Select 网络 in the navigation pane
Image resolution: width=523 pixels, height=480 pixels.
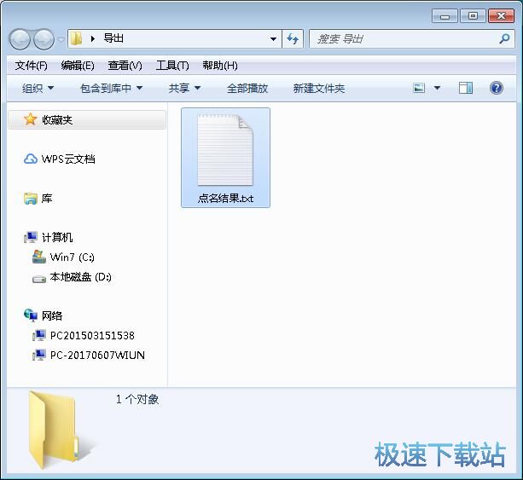click(52, 315)
